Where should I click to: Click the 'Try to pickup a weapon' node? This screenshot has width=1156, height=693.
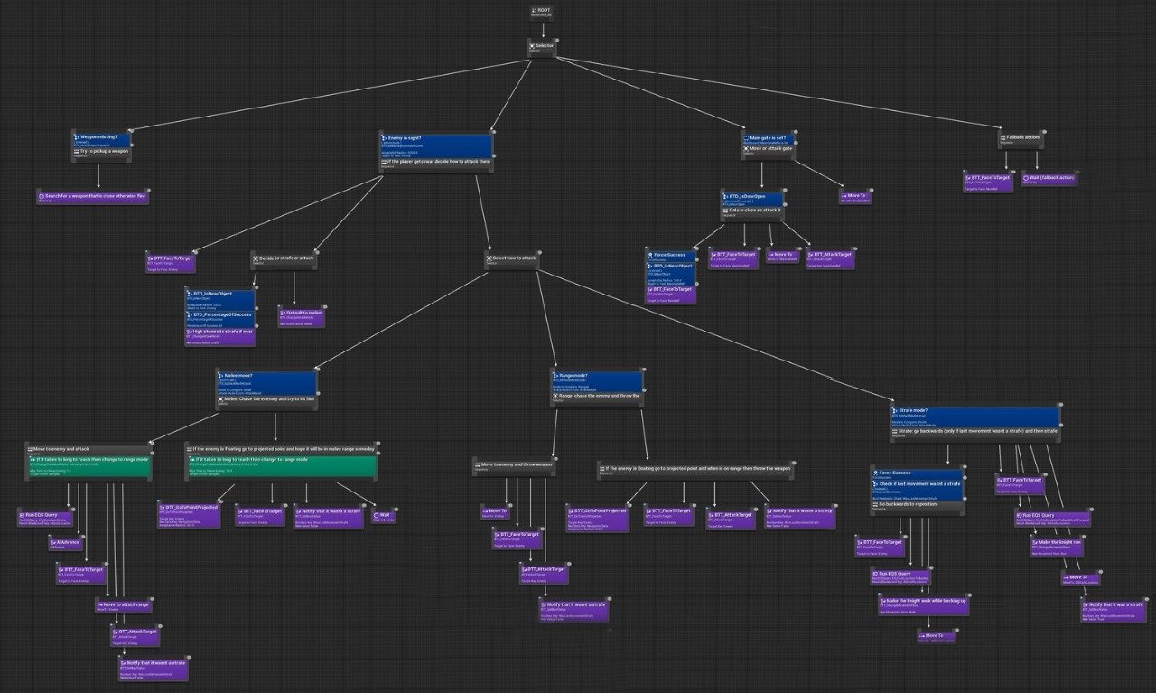click(x=101, y=154)
